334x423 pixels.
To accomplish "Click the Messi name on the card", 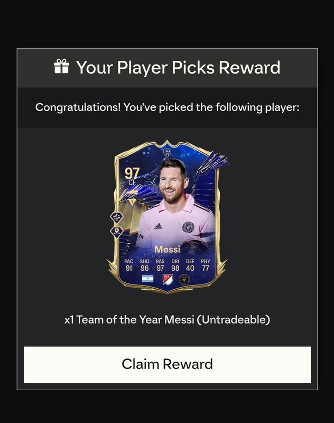I will pyautogui.click(x=167, y=250).
